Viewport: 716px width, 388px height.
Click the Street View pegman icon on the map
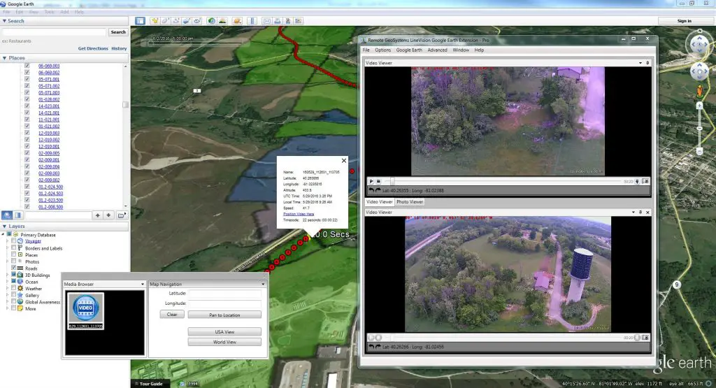click(699, 91)
